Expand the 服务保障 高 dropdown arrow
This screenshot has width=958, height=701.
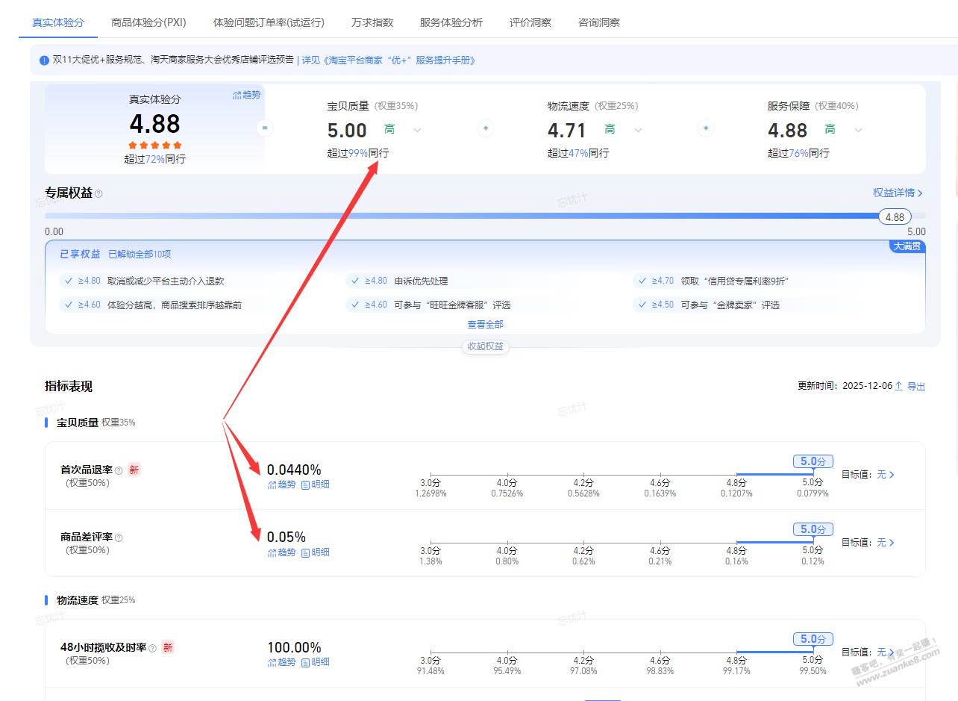tap(857, 129)
